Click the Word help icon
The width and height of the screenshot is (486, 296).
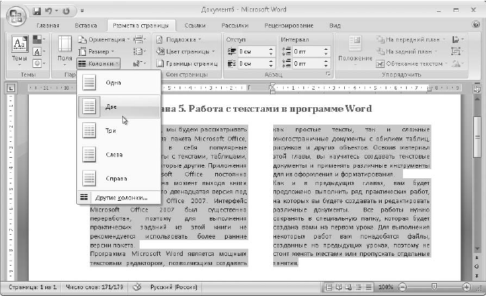coord(476,24)
